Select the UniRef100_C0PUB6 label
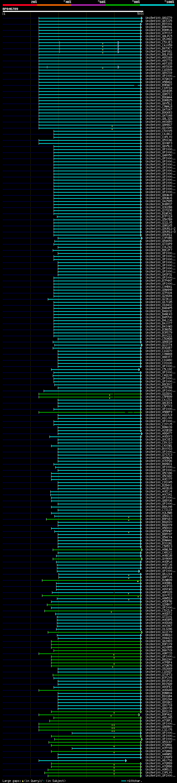 coord(159,238)
